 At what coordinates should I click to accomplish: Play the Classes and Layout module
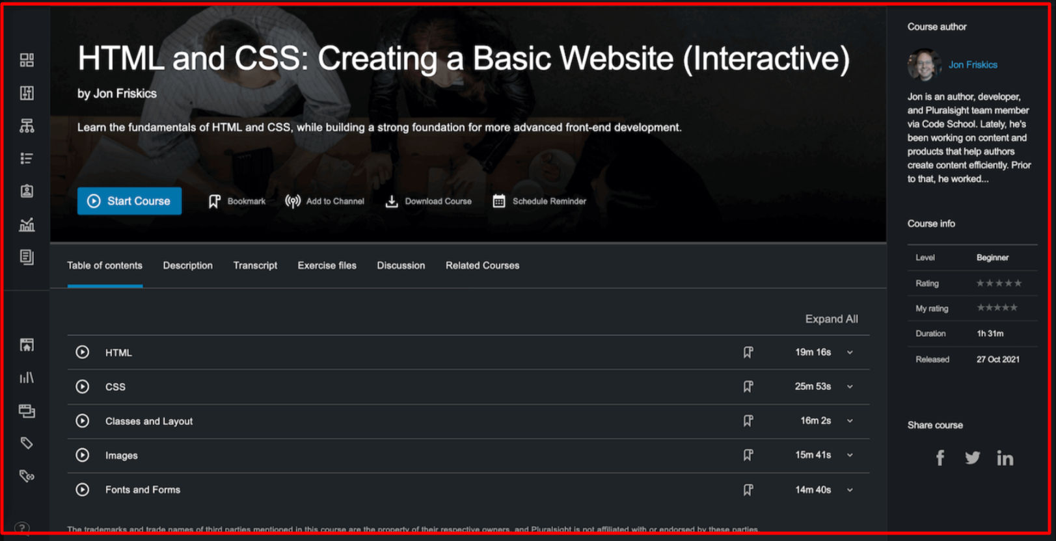83,421
